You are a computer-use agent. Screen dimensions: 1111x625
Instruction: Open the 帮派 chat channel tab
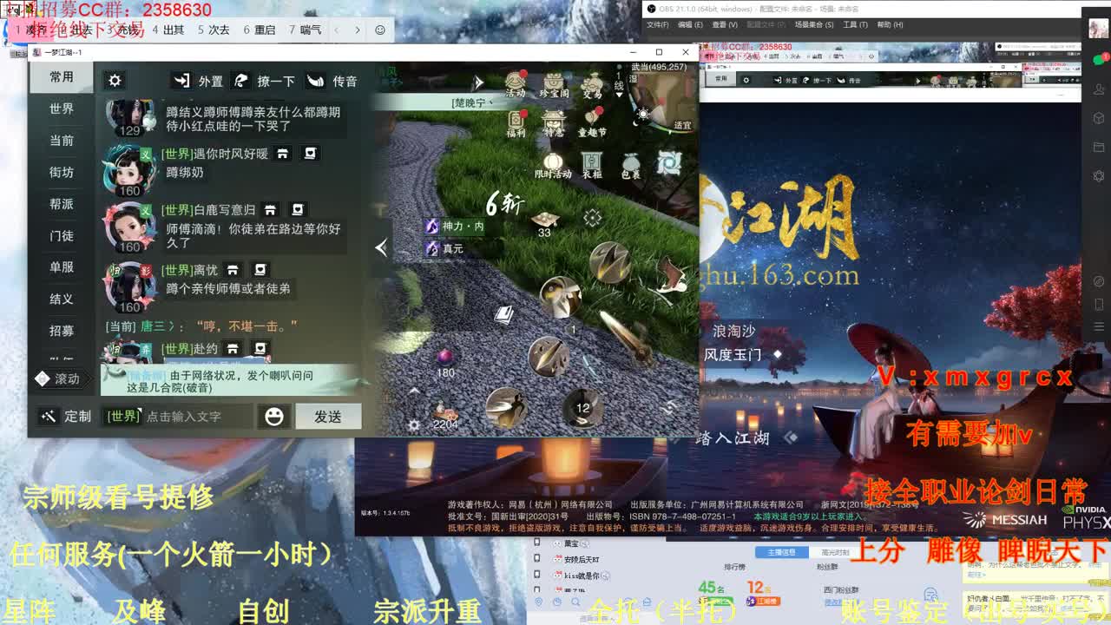(x=62, y=204)
